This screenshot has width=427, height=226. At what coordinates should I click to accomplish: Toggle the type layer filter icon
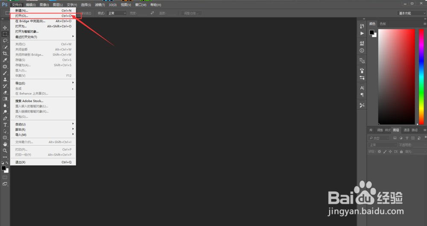[407, 138]
